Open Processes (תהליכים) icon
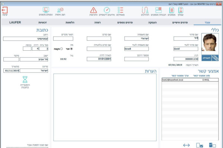The width and height of the screenshot is (223, 148). (x=145, y=11)
